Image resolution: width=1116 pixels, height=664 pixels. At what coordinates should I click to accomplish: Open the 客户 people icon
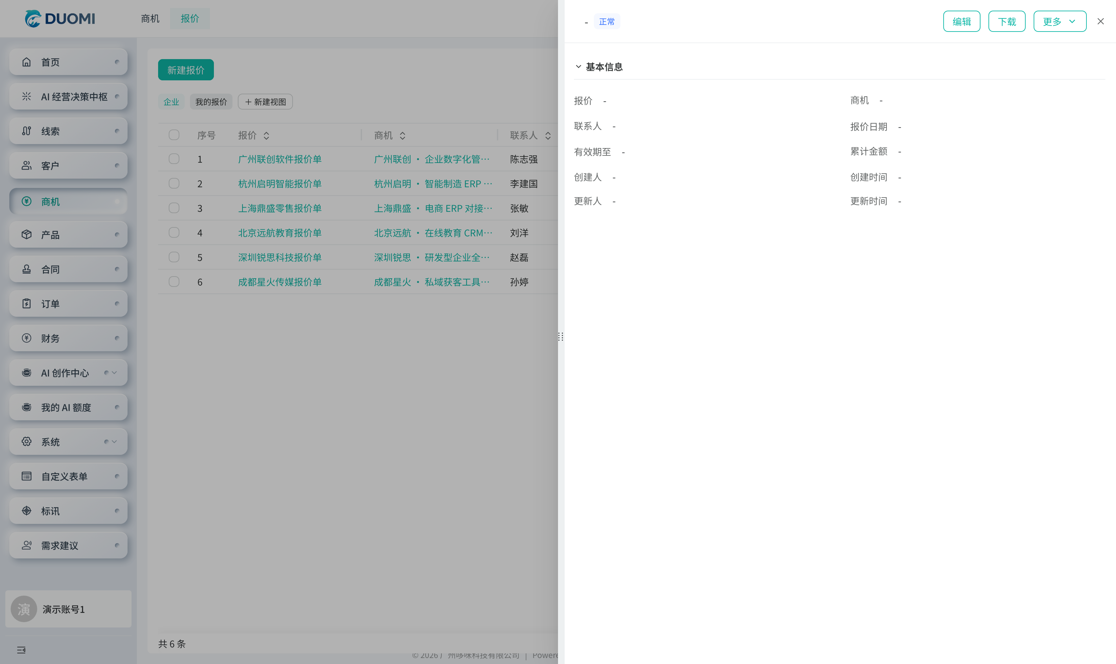[x=27, y=165]
